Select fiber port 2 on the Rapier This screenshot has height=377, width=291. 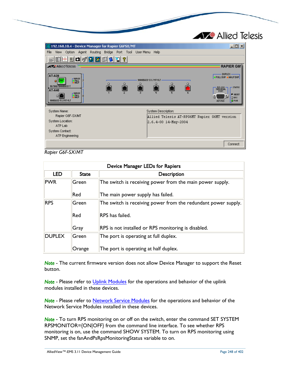(x=124, y=88)
